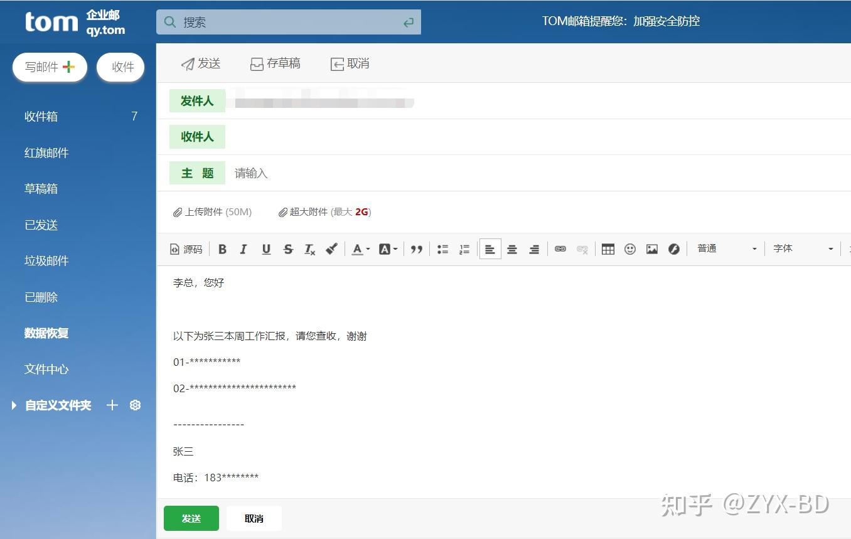Image resolution: width=851 pixels, height=539 pixels.
Task: Insert an image into the email body
Action: click(x=651, y=248)
